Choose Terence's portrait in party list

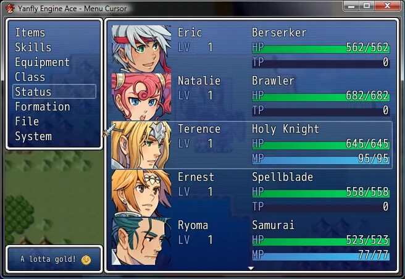141,145
